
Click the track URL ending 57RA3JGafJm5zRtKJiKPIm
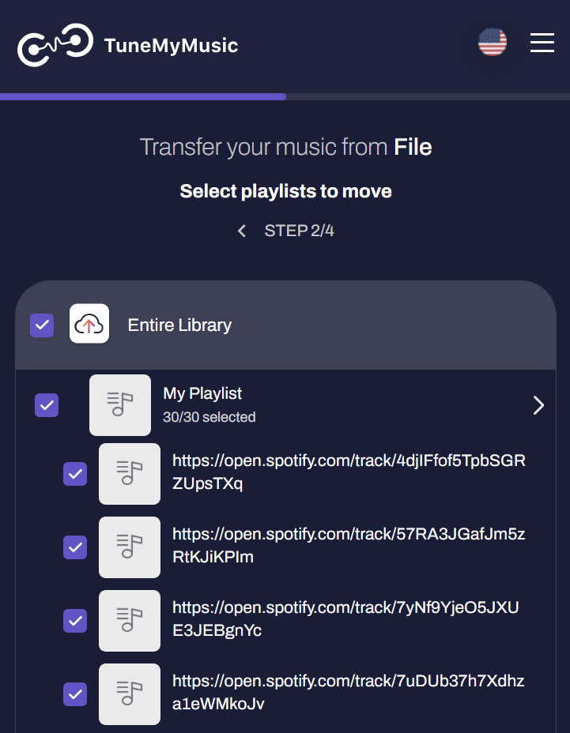coord(349,546)
